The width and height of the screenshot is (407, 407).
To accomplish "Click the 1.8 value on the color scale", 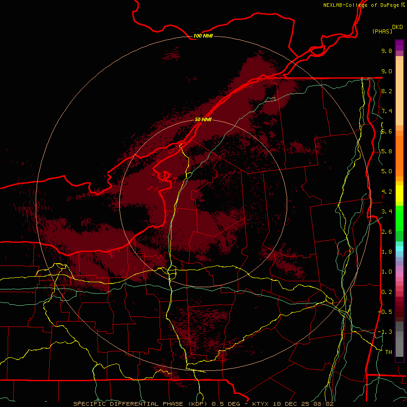I will pyautogui.click(x=387, y=252).
